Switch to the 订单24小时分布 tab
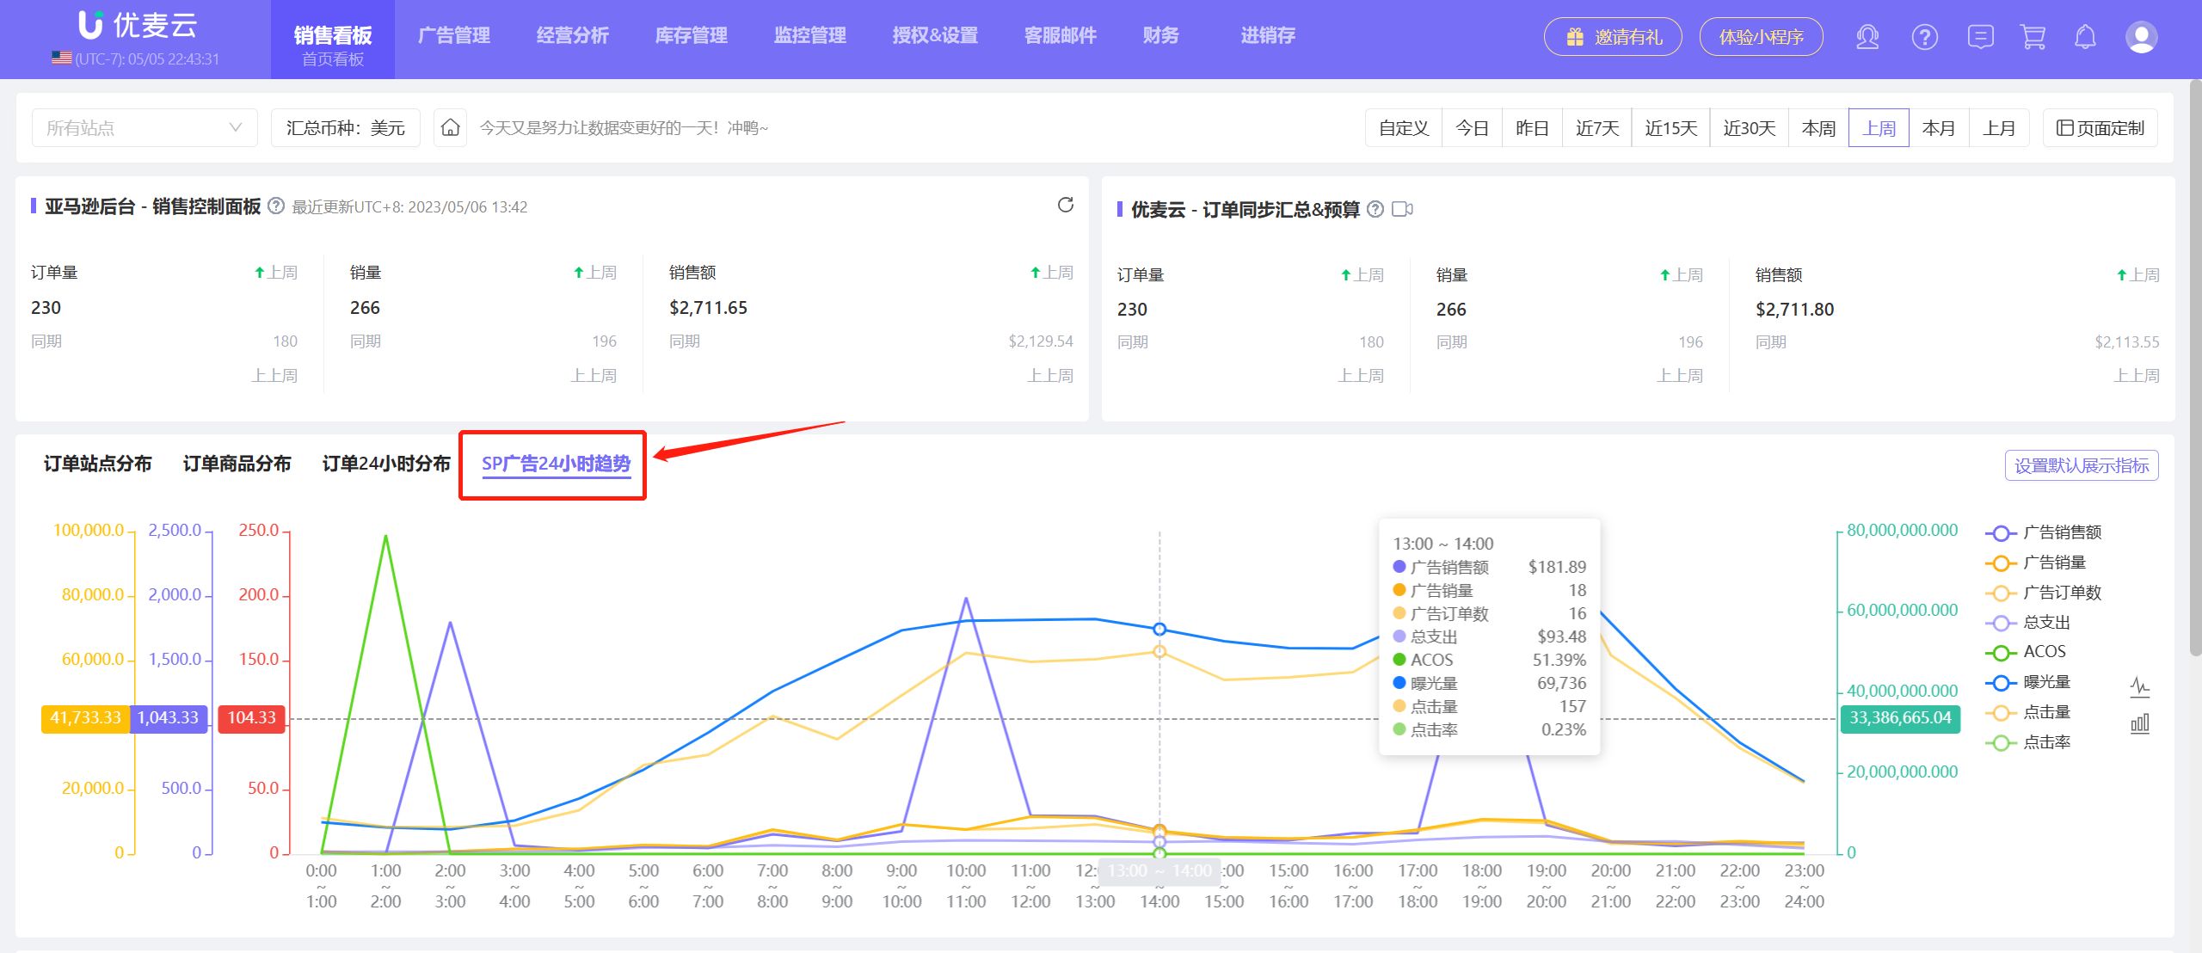 386,464
